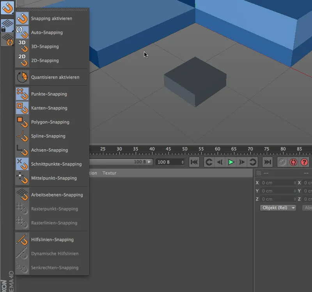Toggle Snapping aktivieren in the menu
Viewport: 312px width, 292px height.
coord(52,18)
